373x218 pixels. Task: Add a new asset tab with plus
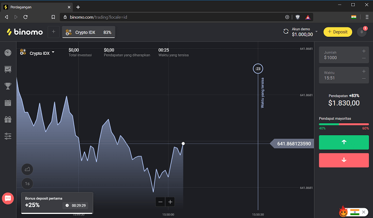point(54,32)
